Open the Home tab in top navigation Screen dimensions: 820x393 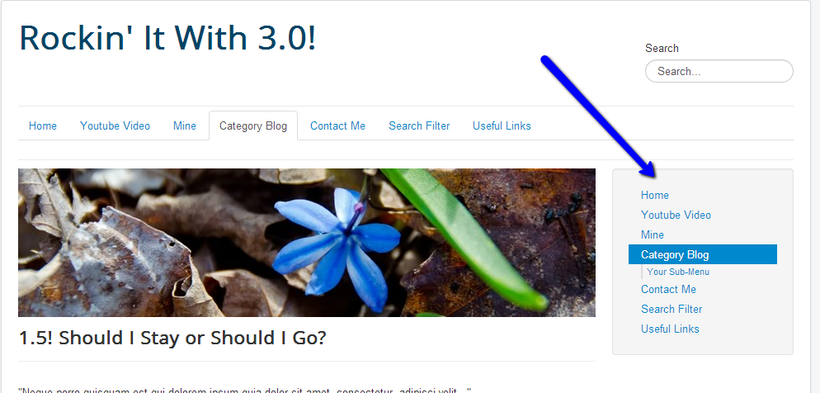[x=43, y=126]
